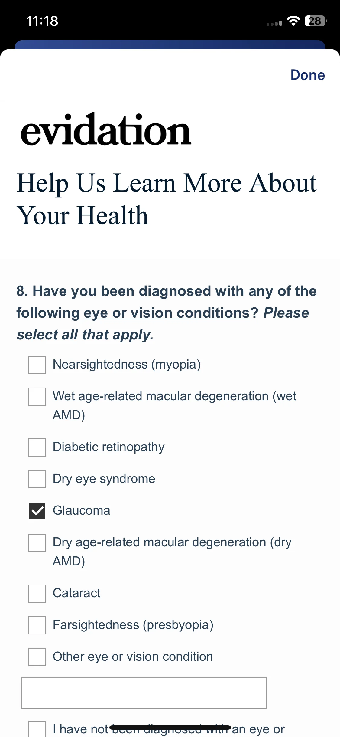This screenshot has height=737, width=340.
Task: Tap the evidation logo
Action: tap(106, 129)
